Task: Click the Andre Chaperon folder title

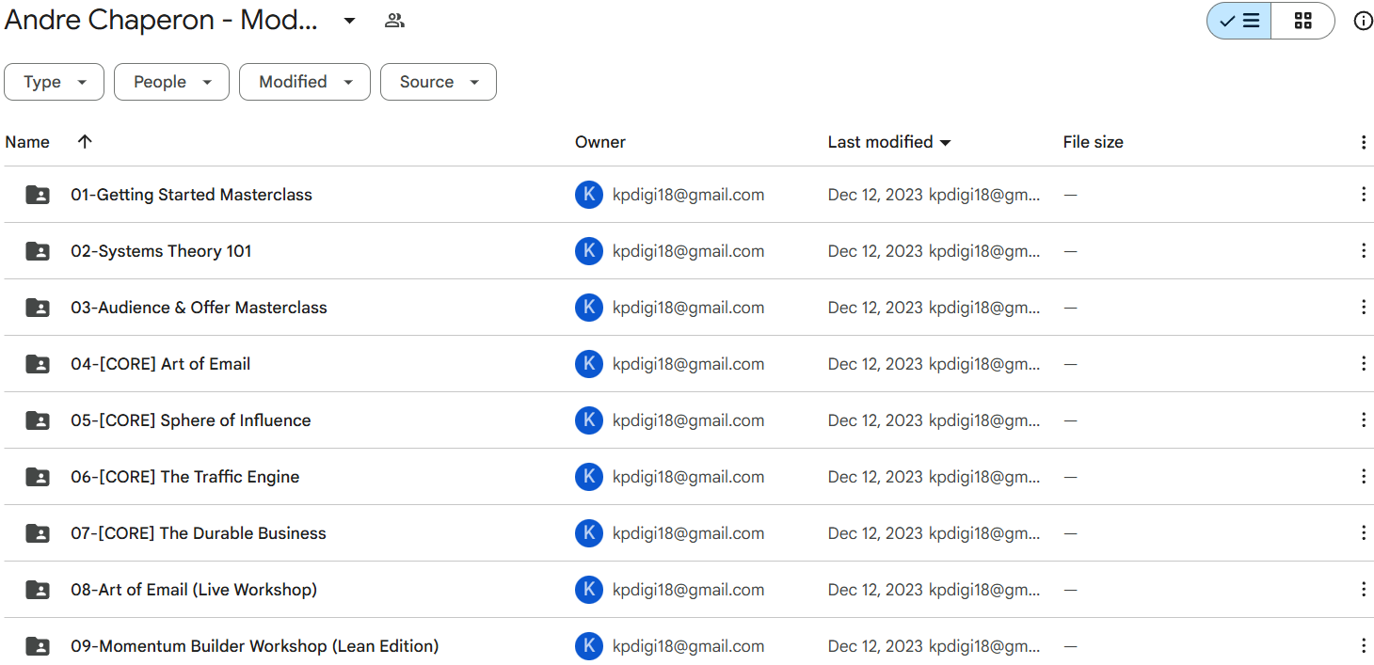Action: point(162,21)
